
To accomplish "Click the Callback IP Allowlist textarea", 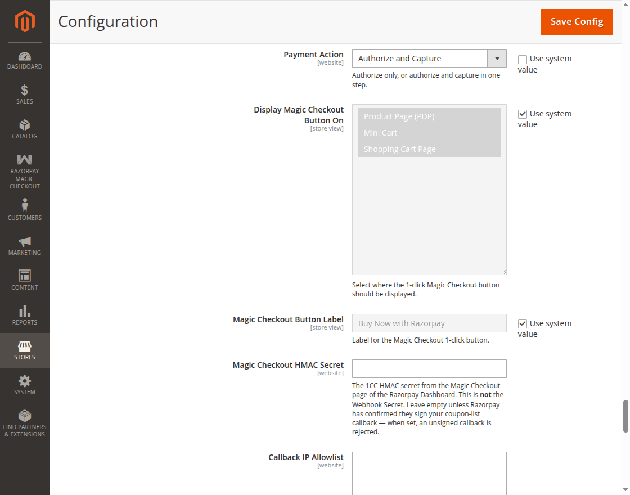I will 429,473.
